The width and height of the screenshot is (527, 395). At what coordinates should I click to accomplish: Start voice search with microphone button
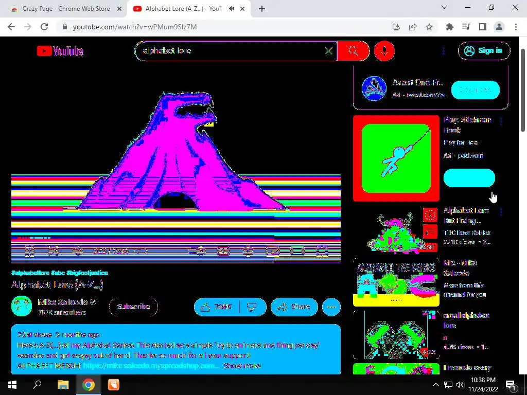(384, 51)
